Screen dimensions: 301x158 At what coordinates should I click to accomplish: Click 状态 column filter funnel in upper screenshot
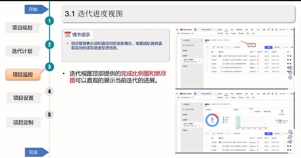(x=268, y=51)
